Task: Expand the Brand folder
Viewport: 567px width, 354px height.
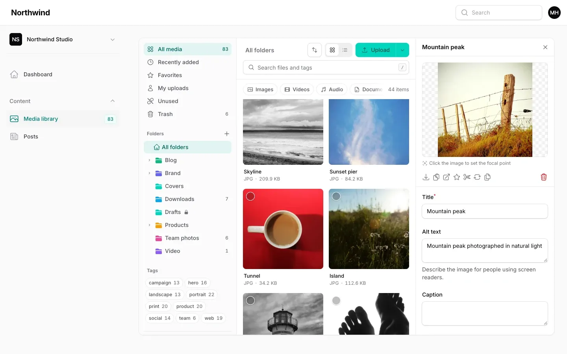Action: tap(149, 173)
